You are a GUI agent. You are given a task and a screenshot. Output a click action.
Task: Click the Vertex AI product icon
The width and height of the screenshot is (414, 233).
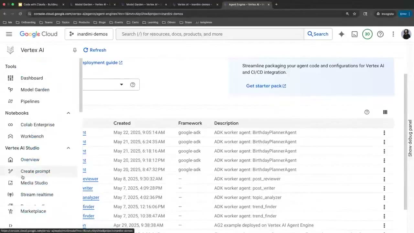pyautogui.click(x=10, y=50)
